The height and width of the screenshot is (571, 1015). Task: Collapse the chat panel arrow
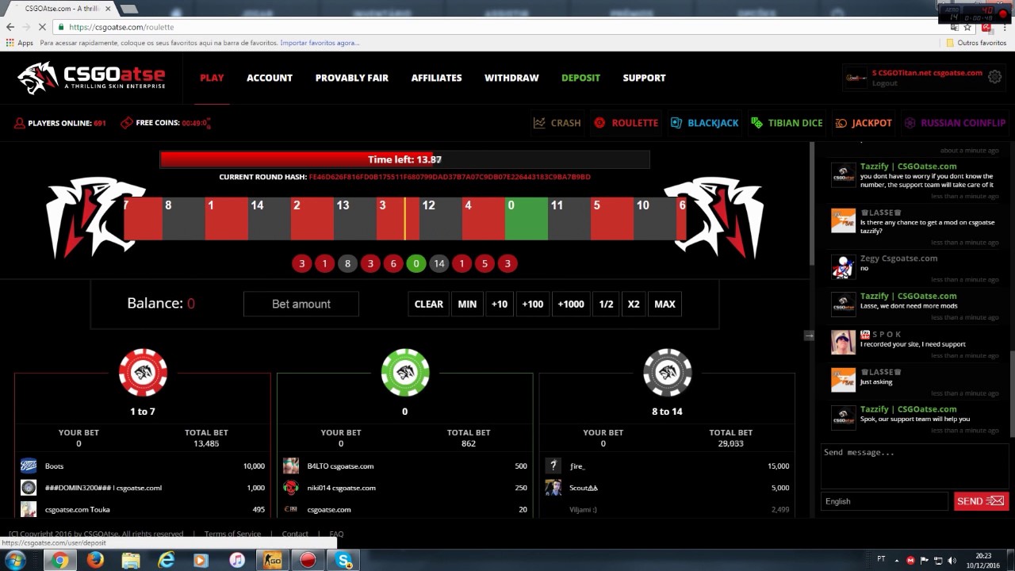pyautogui.click(x=809, y=335)
